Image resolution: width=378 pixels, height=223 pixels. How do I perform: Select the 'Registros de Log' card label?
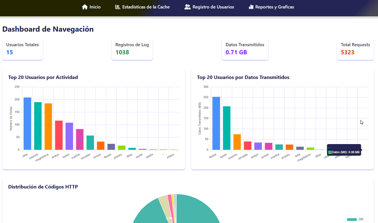point(132,45)
